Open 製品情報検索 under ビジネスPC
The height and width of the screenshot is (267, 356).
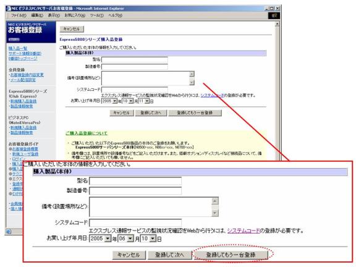click(x=22, y=132)
